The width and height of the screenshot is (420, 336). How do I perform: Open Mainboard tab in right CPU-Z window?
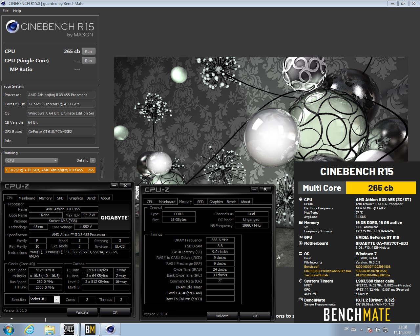(x=167, y=202)
